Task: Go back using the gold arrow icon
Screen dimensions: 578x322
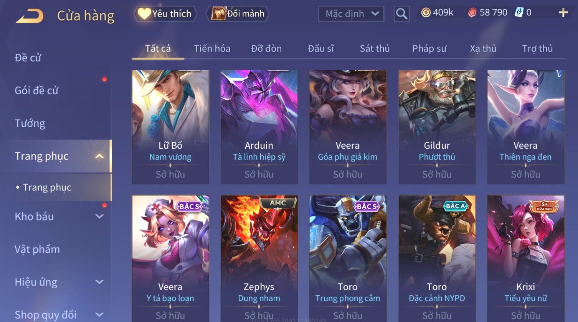Action: point(29,16)
